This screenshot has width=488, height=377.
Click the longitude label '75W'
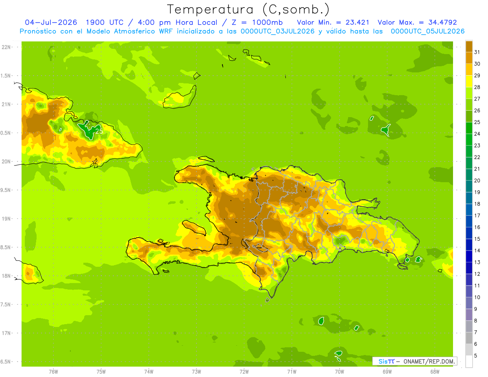coord(101,371)
